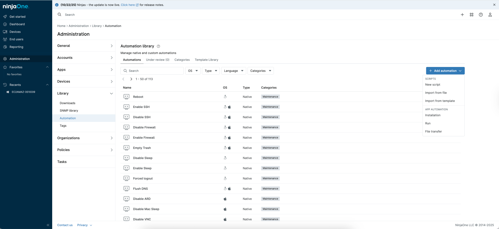Dismiss the update notification banner
The height and width of the screenshot is (229, 499).
point(494,5)
